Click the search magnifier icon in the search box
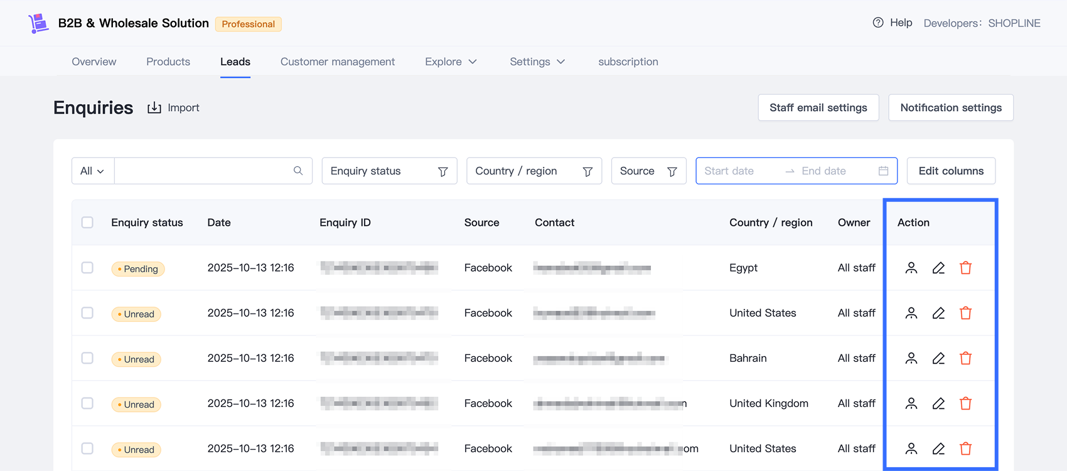The width and height of the screenshot is (1067, 471). pyautogui.click(x=298, y=171)
